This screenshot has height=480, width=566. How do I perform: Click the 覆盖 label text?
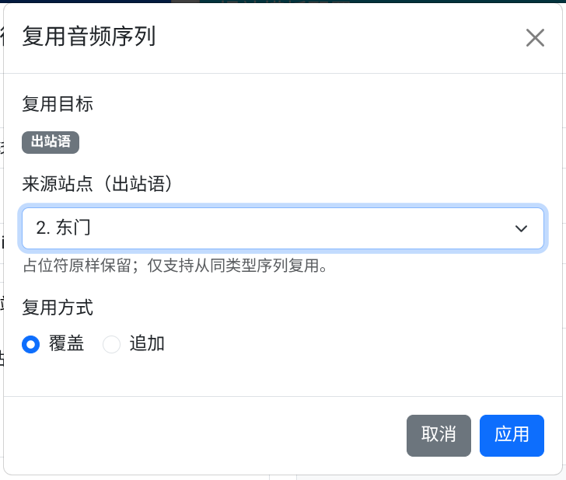click(67, 344)
